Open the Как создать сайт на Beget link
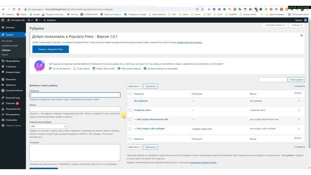Image resolution: width=311 pixels, height=175 pixels. pyautogui.click(x=151, y=128)
